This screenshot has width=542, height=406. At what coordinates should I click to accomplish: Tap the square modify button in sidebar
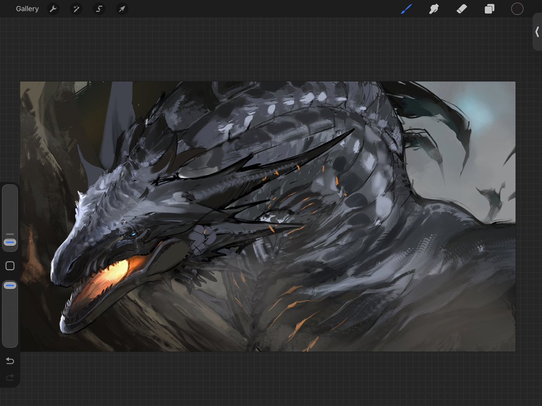pyautogui.click(x=10, y=266)
